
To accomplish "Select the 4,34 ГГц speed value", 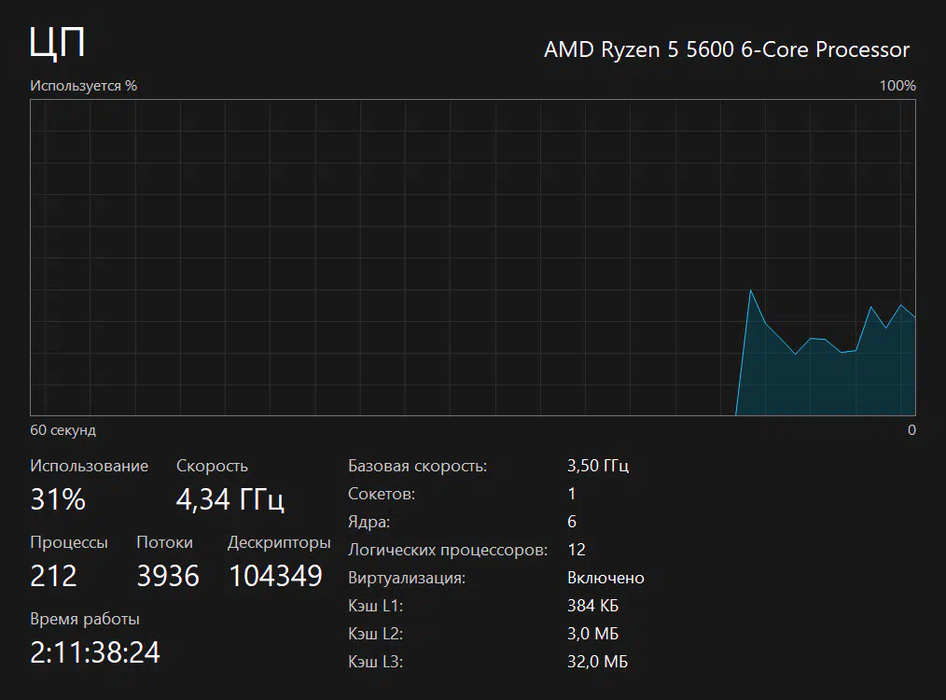I will (x=230, y=499).
